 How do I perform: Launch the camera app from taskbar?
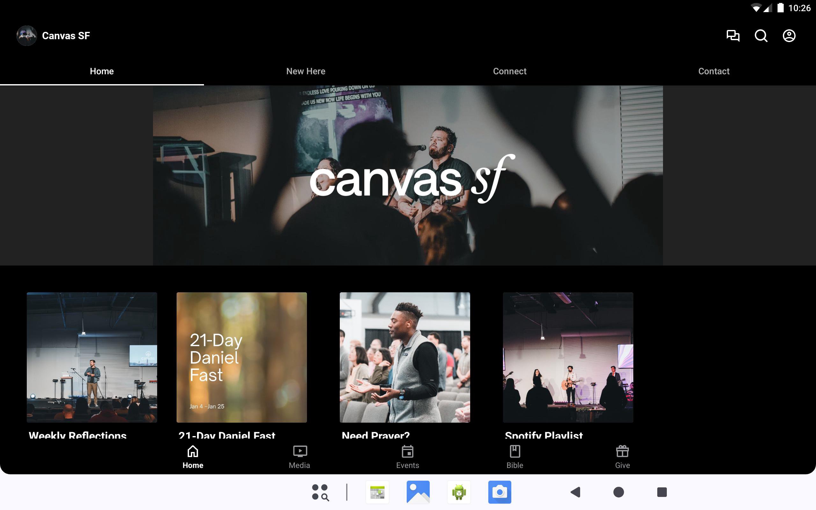point(499,492)
